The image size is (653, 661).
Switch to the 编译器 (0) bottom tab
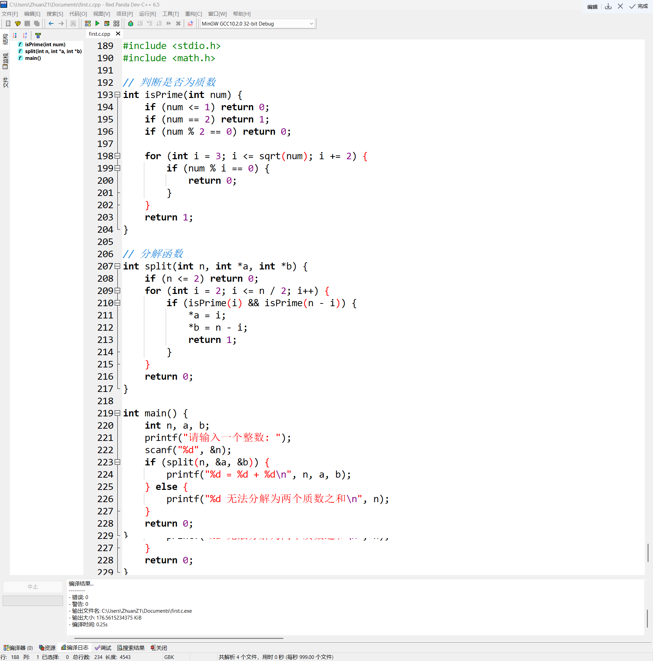point(18,648)
